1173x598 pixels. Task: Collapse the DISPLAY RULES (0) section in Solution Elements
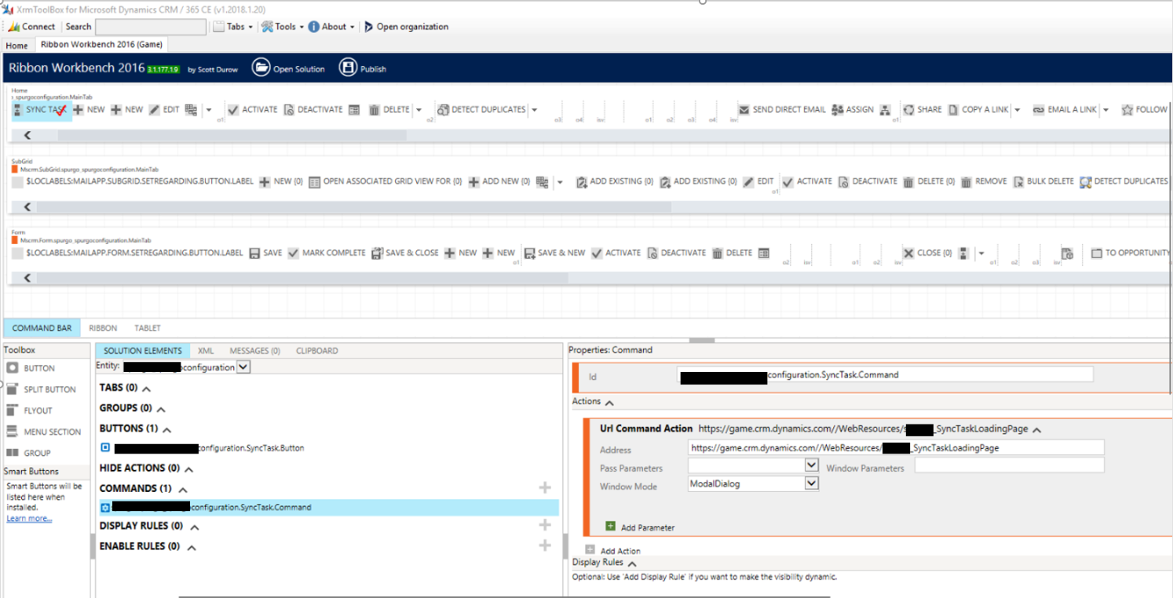(x=195, y=527)
